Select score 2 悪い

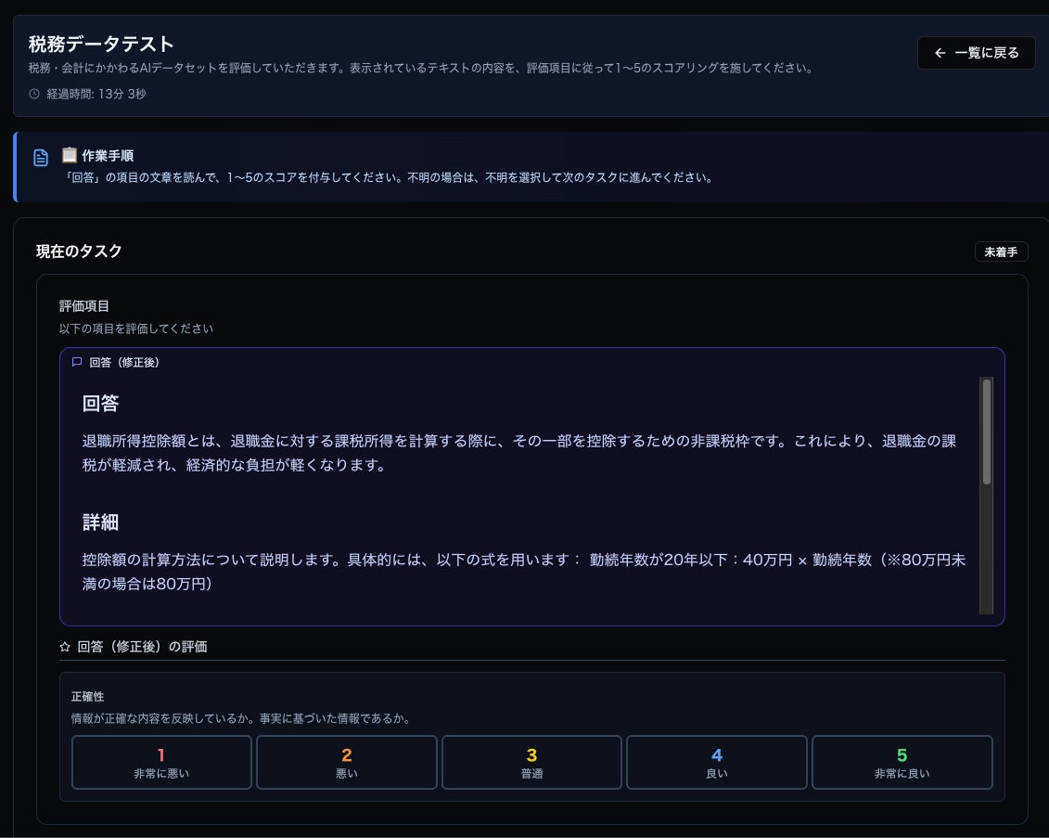click(347, 762)
